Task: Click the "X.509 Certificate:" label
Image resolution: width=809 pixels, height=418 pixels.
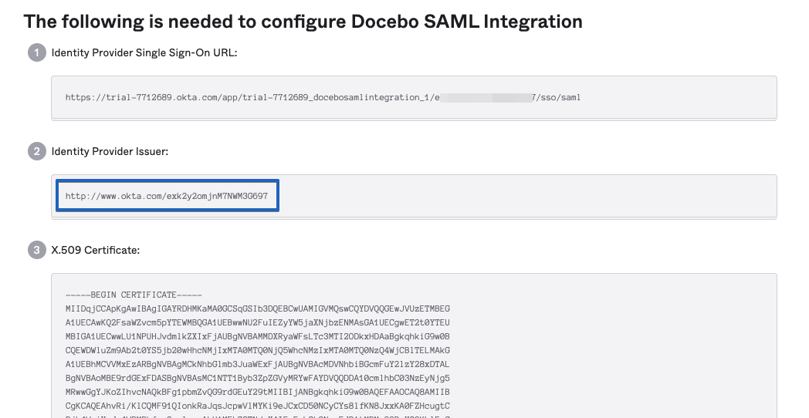Action: pos(95,250)
